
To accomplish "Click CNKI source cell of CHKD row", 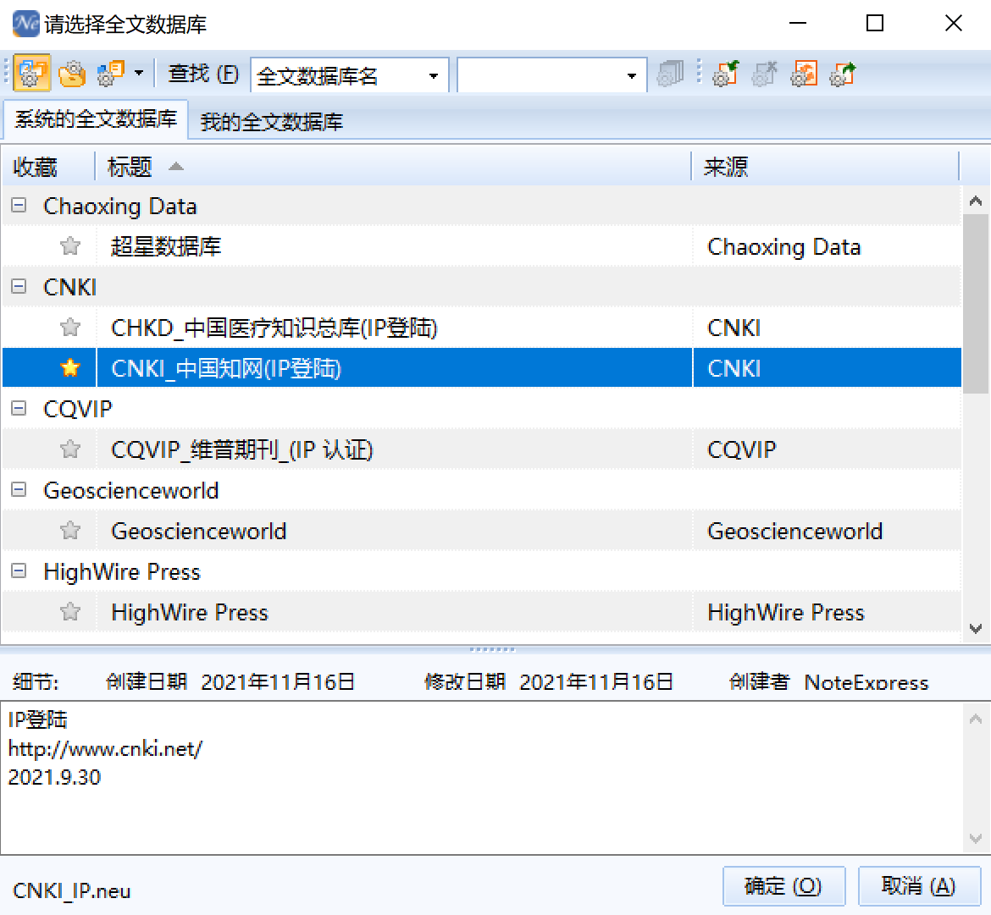I will point(734,328).
